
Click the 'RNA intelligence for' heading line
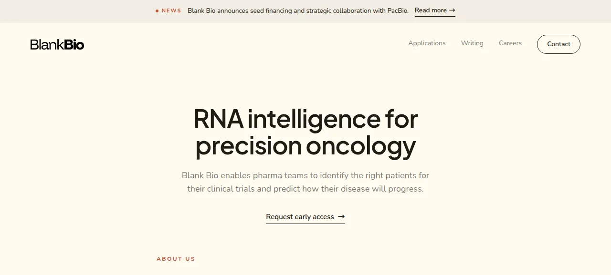coord(305,119)
